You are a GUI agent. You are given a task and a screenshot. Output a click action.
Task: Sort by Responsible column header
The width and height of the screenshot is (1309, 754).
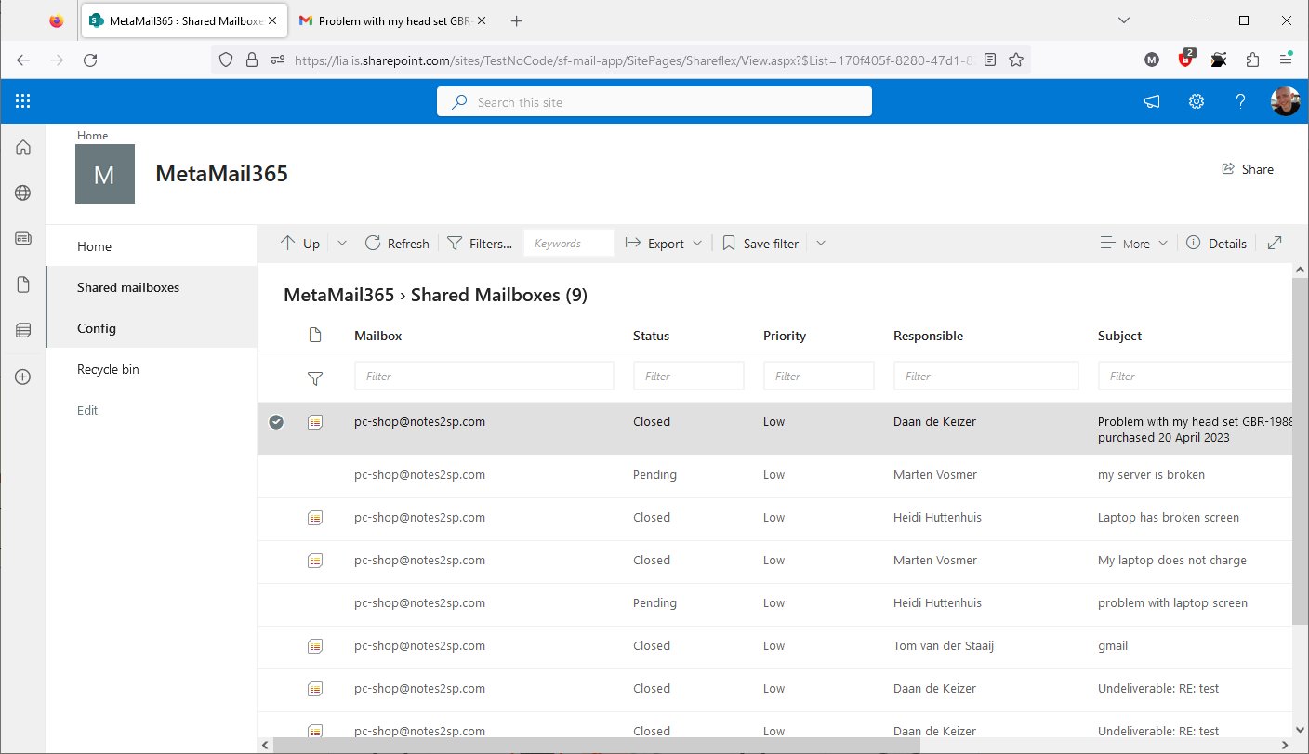pyautogui.click(x=928, y=336)
